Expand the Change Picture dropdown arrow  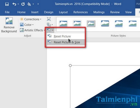coord(52,25)
